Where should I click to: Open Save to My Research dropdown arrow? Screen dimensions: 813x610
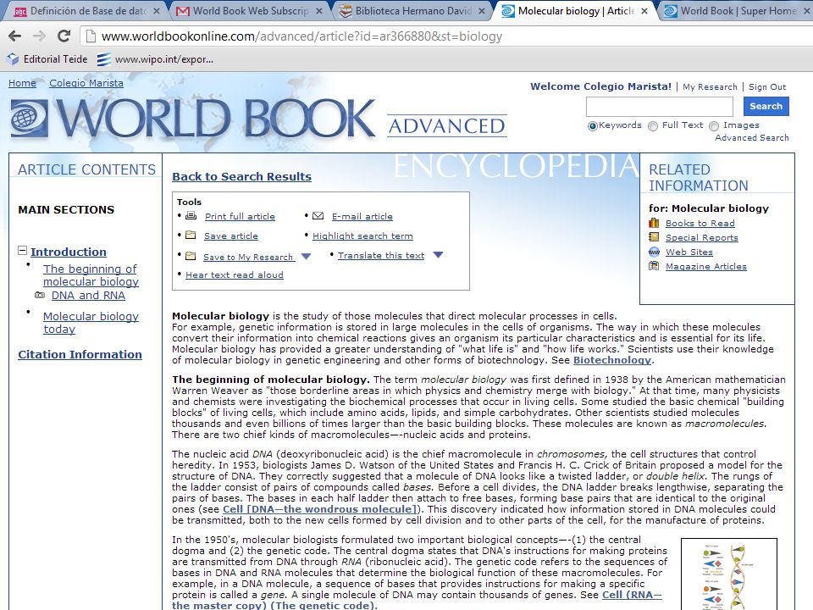pos(306,256)
